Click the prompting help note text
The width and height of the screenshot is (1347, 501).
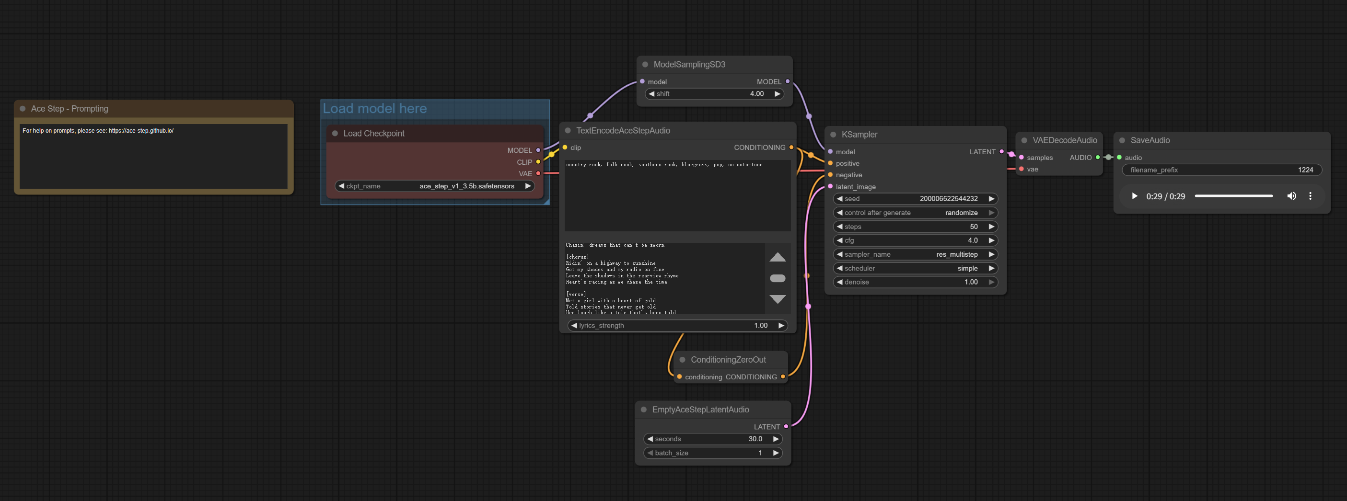[x=98, y=131]
